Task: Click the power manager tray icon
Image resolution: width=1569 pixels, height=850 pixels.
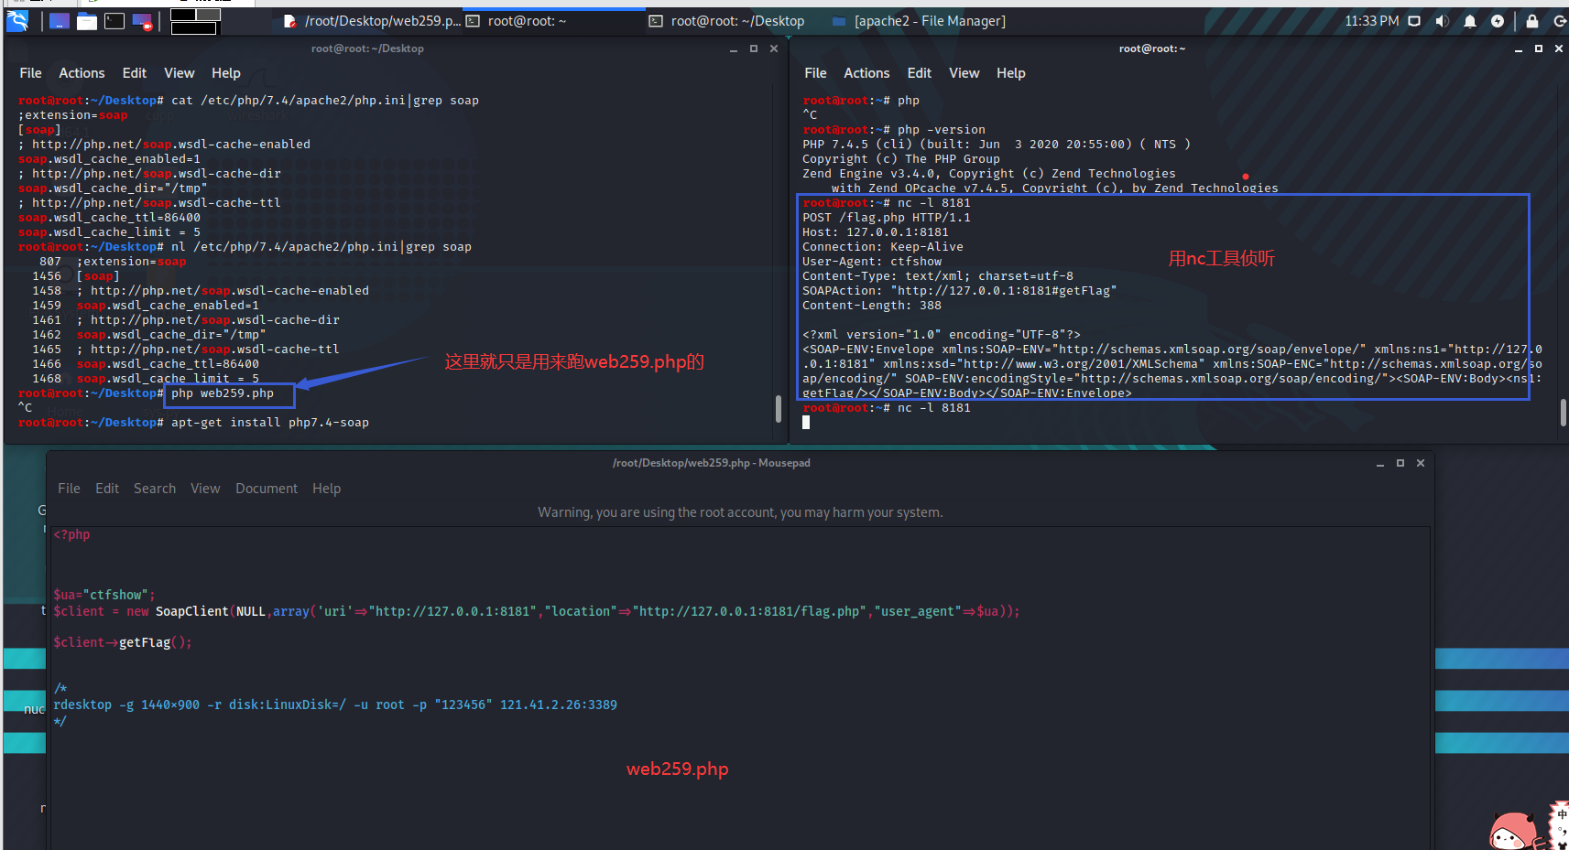Action: coord(1498,21)
